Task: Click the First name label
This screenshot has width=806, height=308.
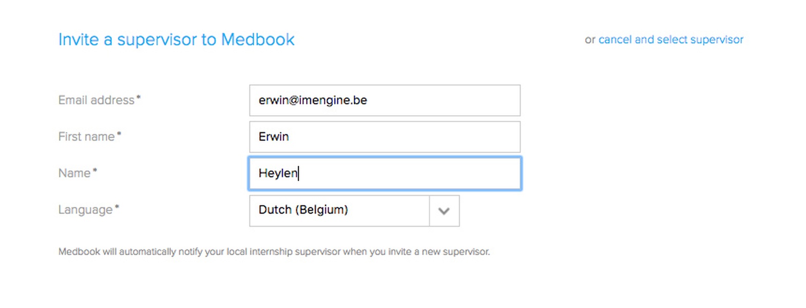Action: coord(86,137)
